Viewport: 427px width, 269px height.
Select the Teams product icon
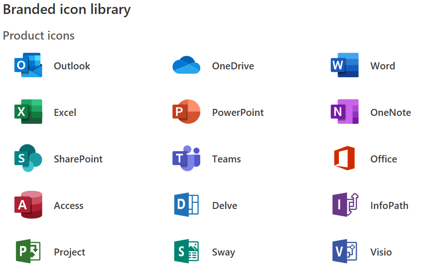(x=186, y=158)
